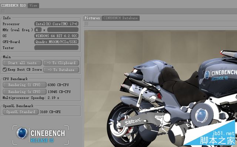Image resolution: width=237 pixels, height=147 pixels.
Task: Click the CINEBENCH Release 10 logo
Action: (41, 135)
